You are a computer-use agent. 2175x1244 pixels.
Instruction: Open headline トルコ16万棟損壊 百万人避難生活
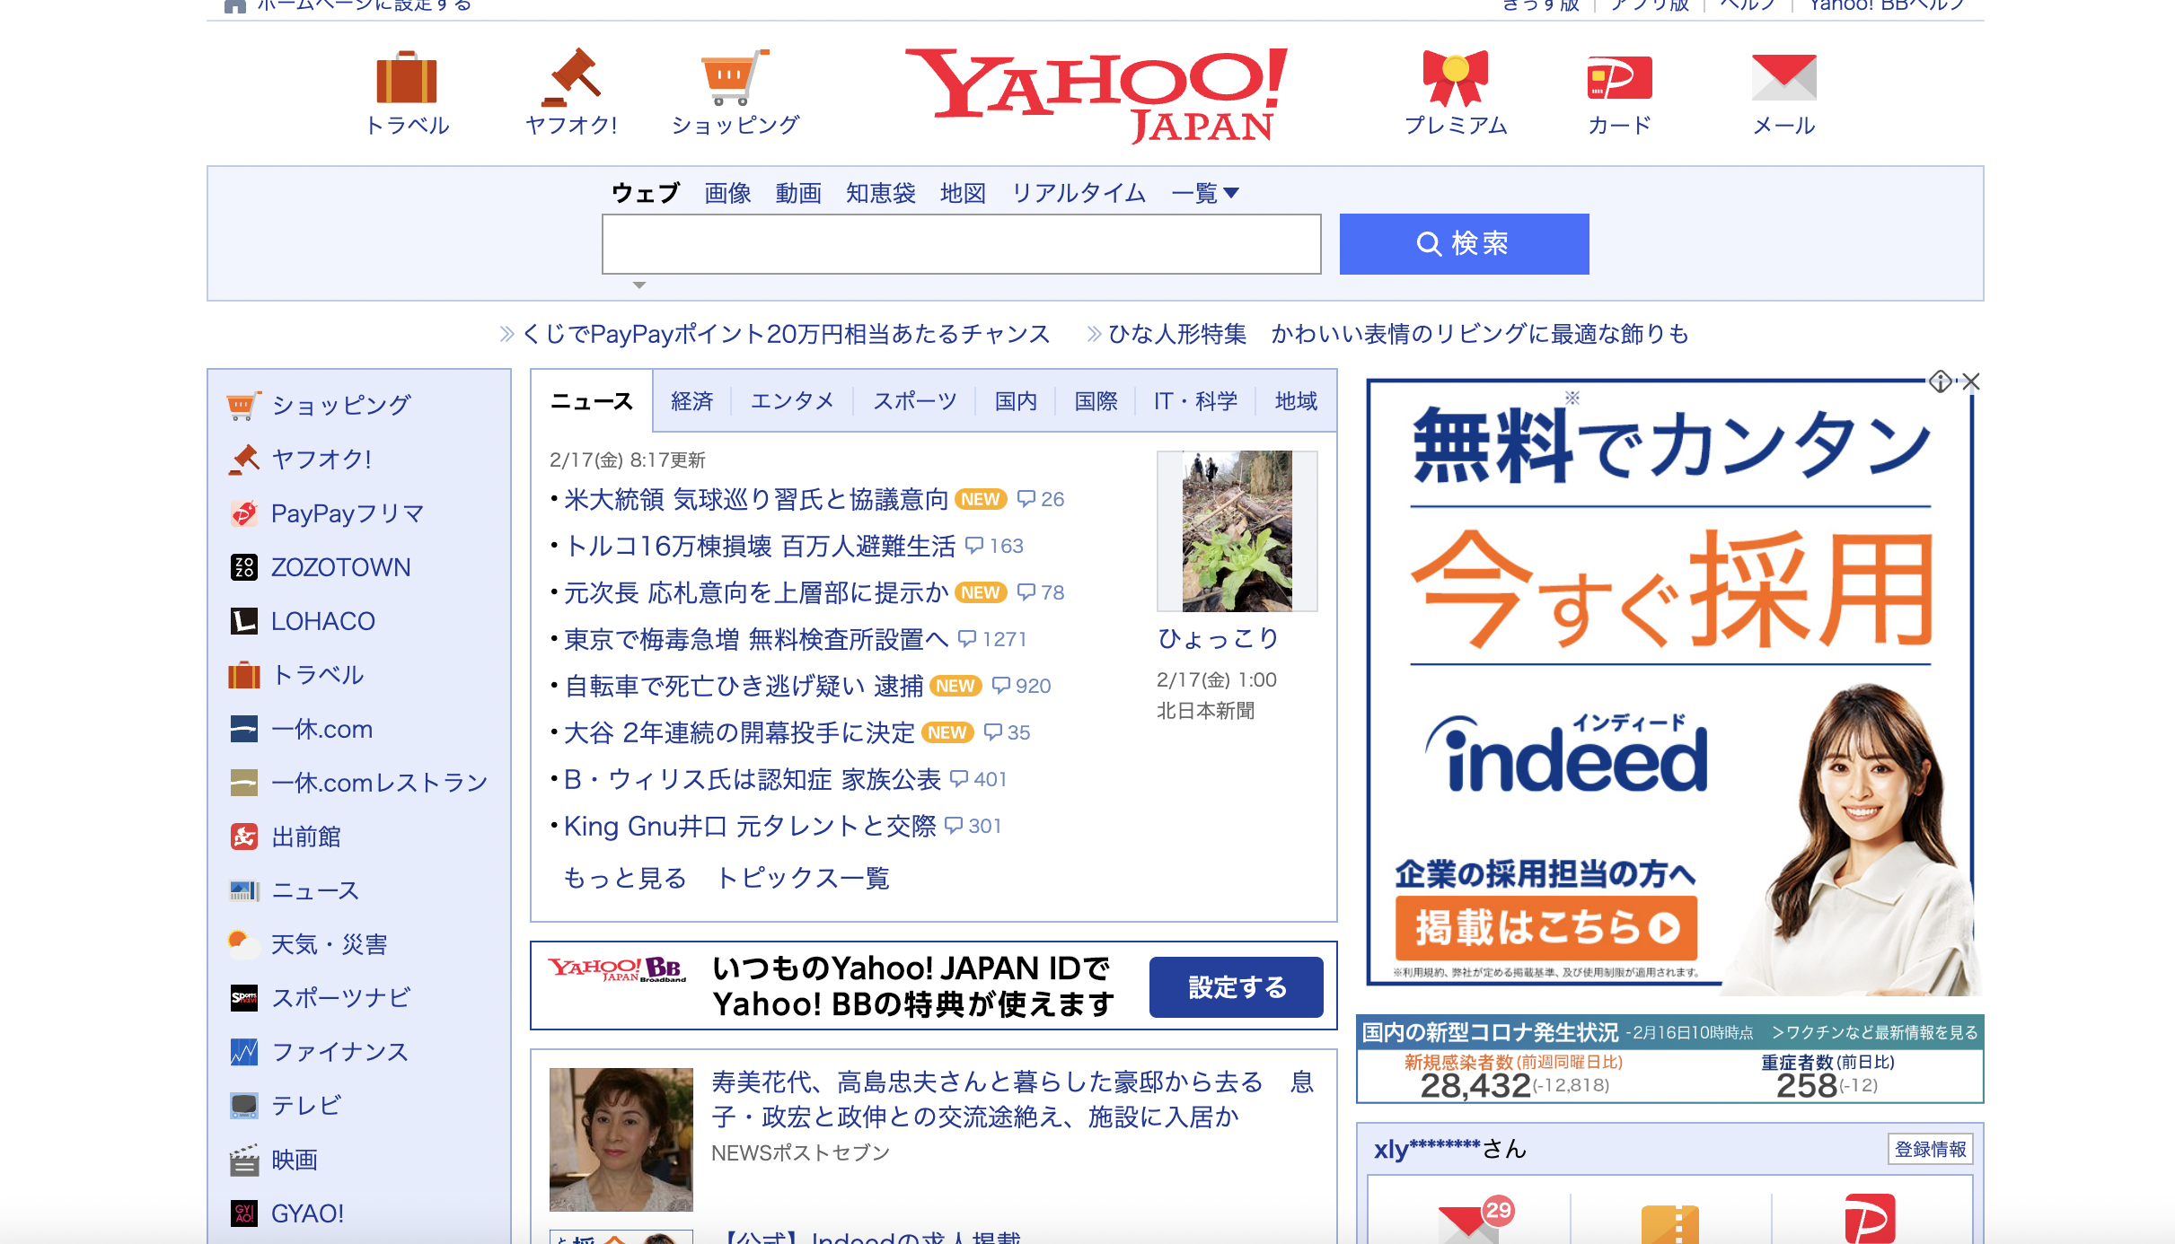coord(760,546)
